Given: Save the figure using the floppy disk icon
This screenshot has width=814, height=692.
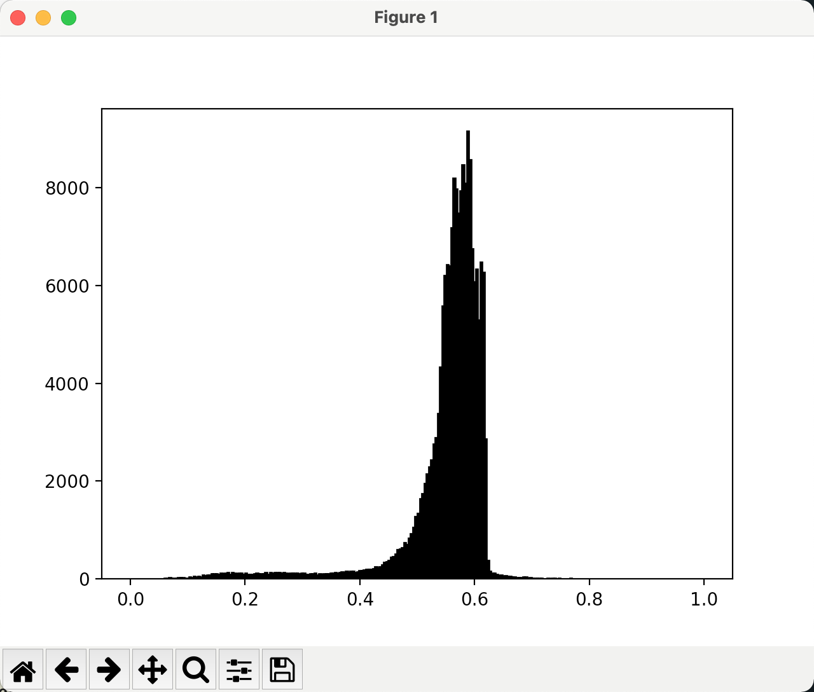Looking at the screenshot, I should [x=282, y=669].
